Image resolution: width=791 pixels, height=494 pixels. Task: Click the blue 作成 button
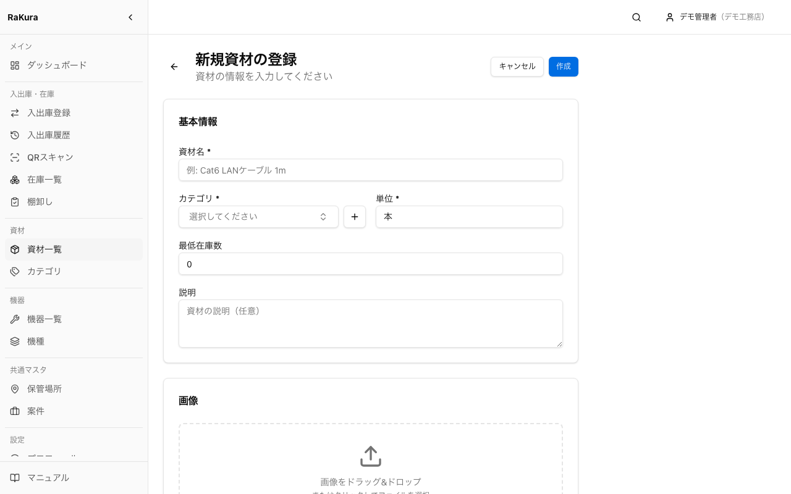pos(564,67)
